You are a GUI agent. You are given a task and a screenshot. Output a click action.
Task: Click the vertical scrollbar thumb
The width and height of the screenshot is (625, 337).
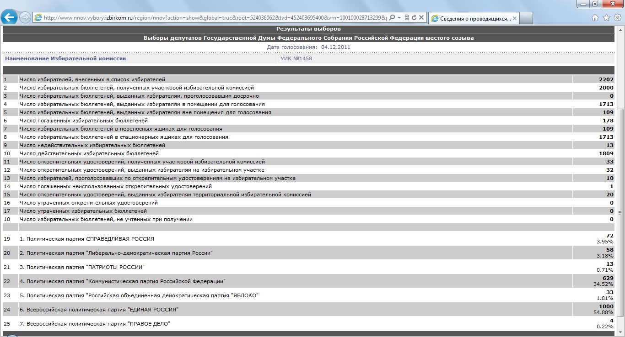(620, 212)
